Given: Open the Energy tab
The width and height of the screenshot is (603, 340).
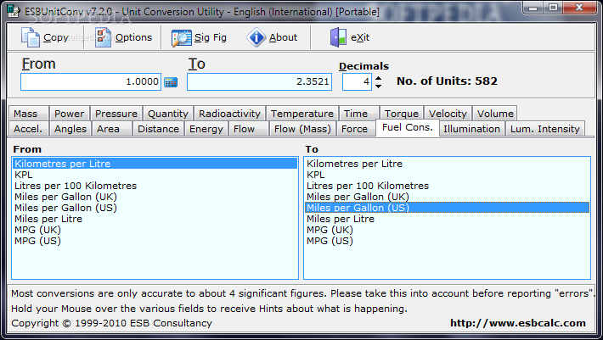Looking at the screenshot, I should point(206,129).
